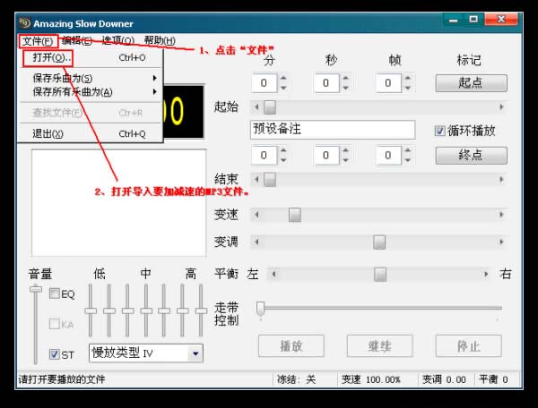Click status bar 冻结: 关 entry
The height and width of the screenshot is (408, 538).
(x=297, y=379)
